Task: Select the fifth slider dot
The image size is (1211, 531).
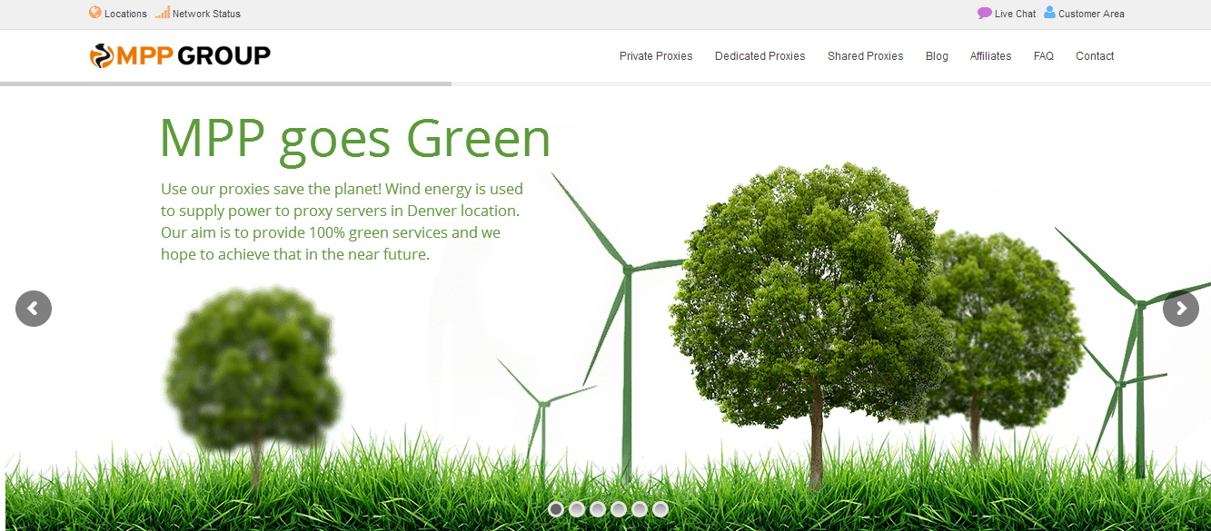Action: [x=640, y=509]
